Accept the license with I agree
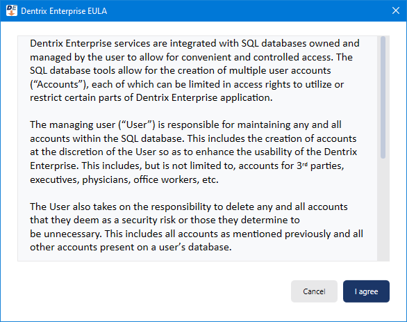407x322 pixels. click(x=366, y=291)
